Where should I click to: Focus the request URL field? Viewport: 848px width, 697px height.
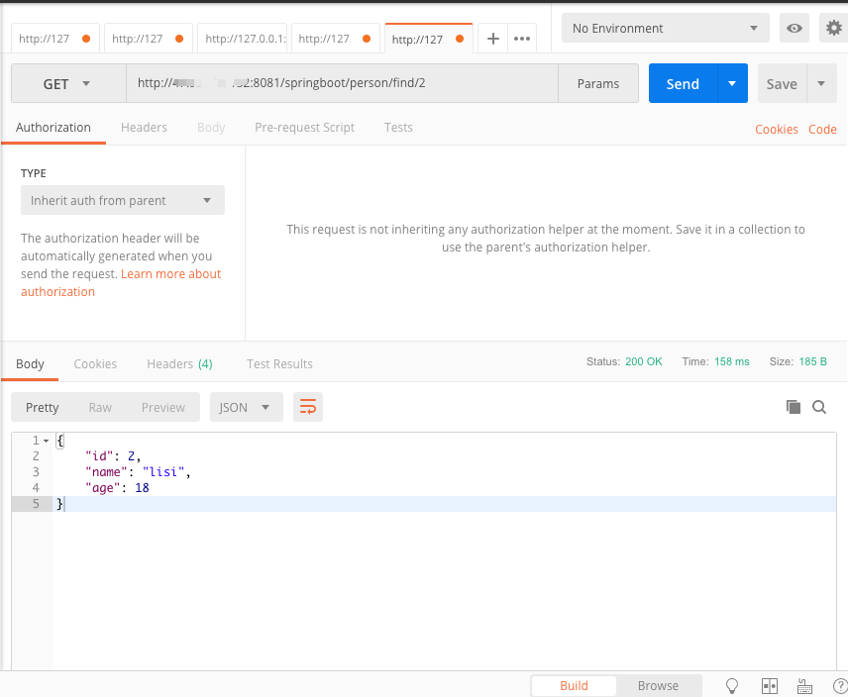(x=343, y=83)
